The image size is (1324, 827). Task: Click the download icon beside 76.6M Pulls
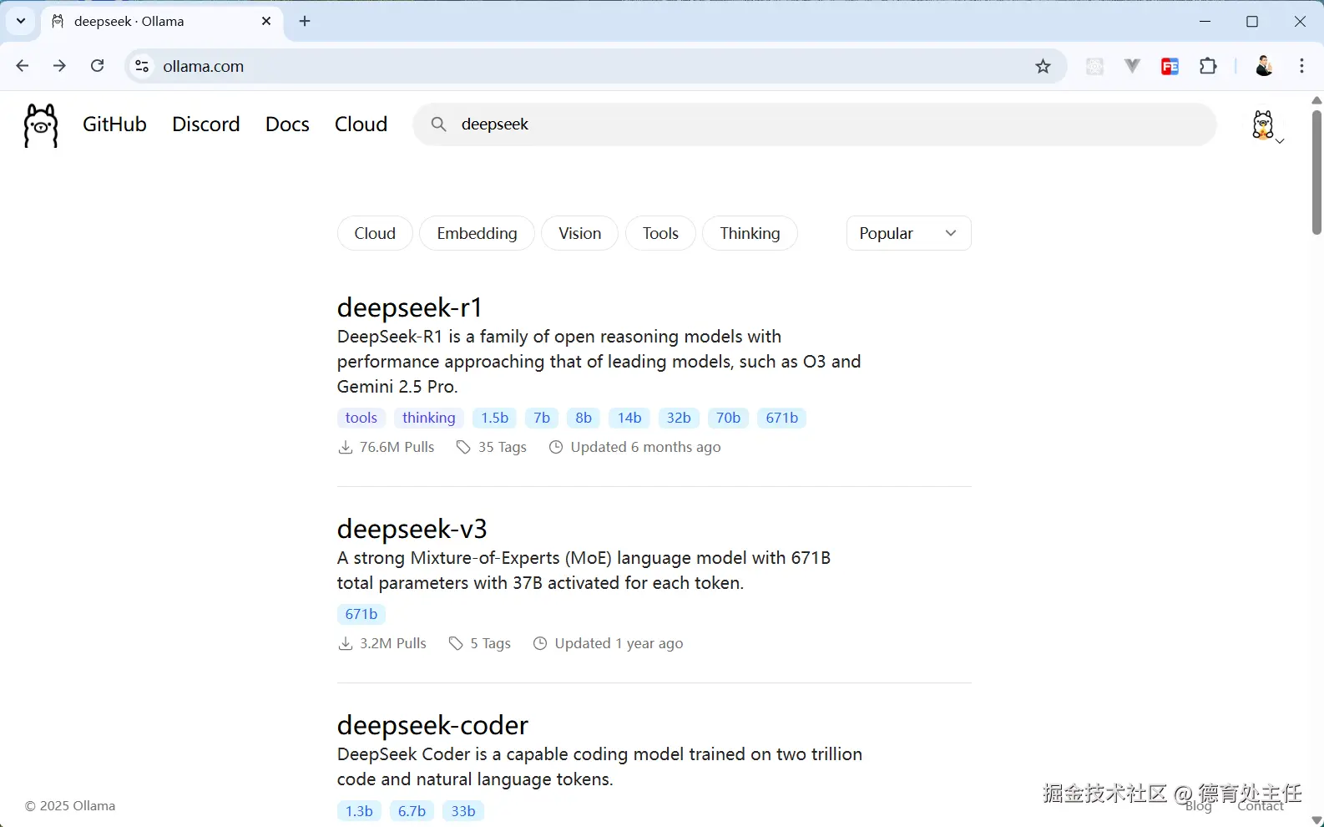345,448
